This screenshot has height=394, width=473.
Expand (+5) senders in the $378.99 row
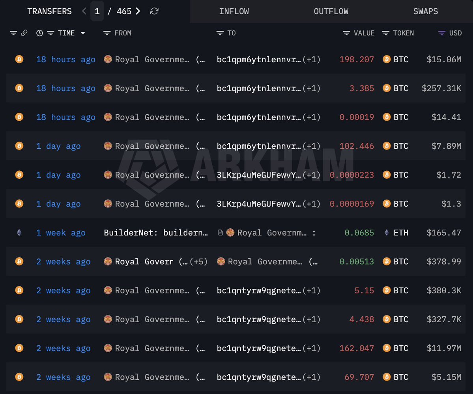point(198,261)
